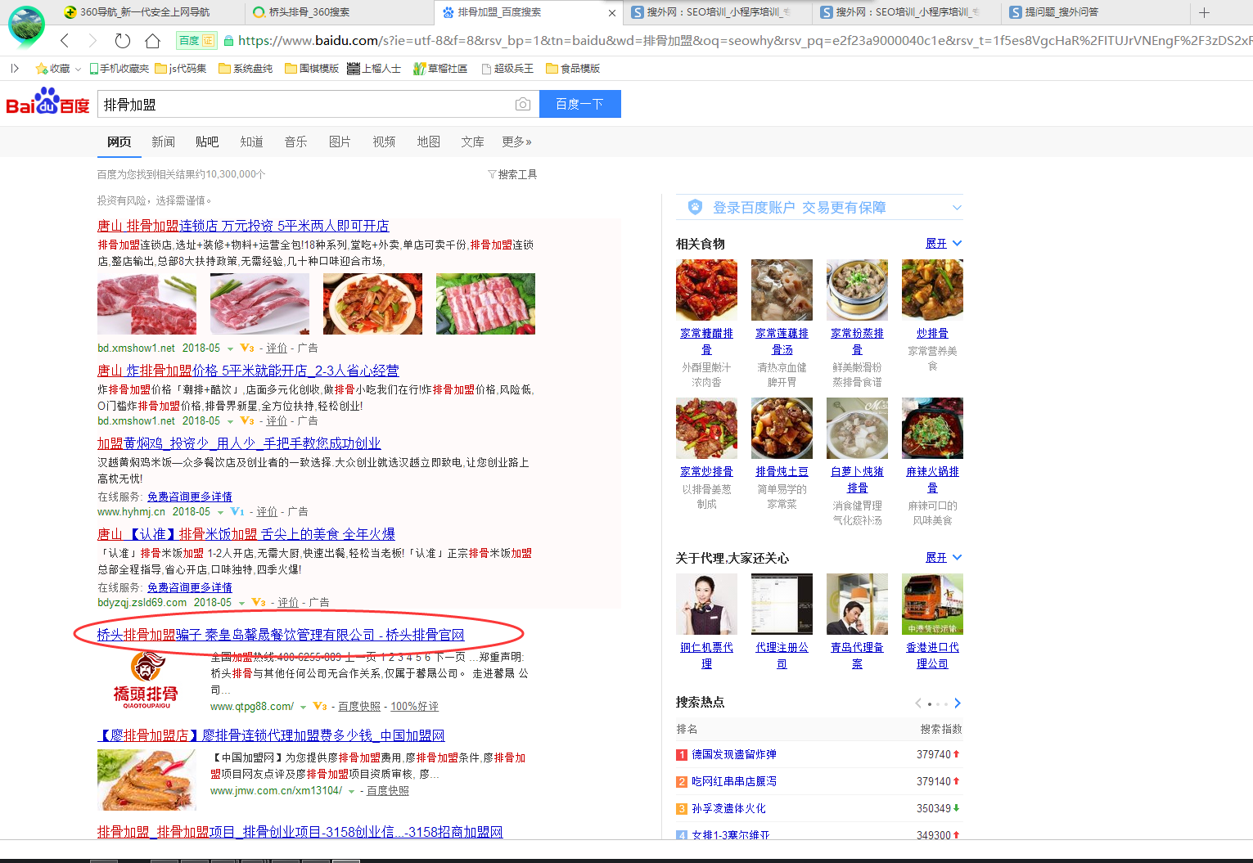1253x863 pixels.
Task: Open the 更多» search category
Action: point(516,142)
